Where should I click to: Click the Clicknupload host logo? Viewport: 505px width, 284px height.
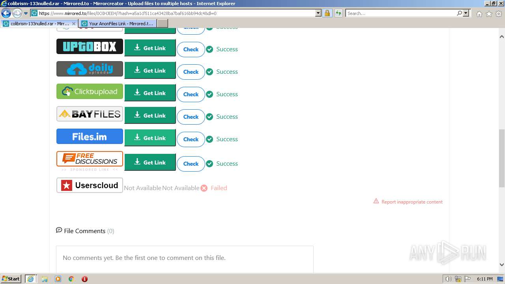click(90, 92)
